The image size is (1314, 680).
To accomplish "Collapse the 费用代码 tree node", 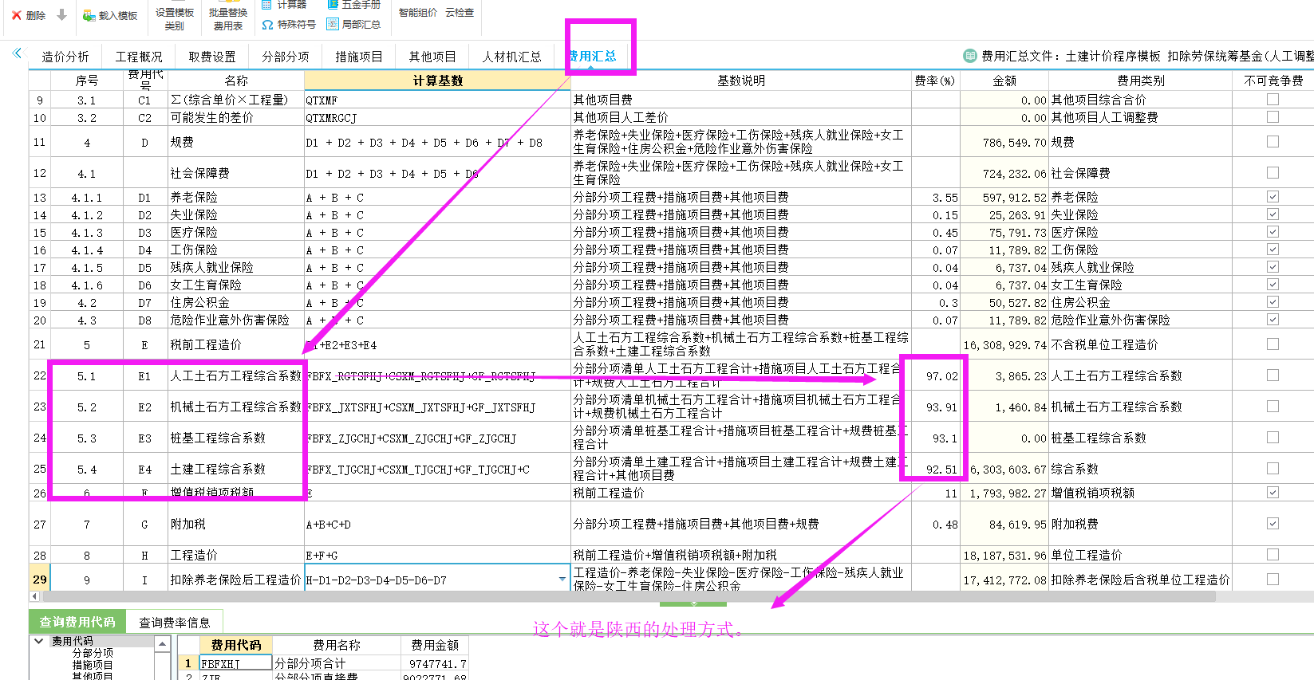I will pyautogui.click(x=38, y=641).
